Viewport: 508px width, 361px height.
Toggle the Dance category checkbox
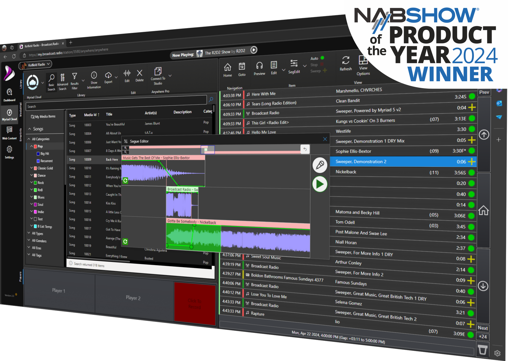coord(35,175)
